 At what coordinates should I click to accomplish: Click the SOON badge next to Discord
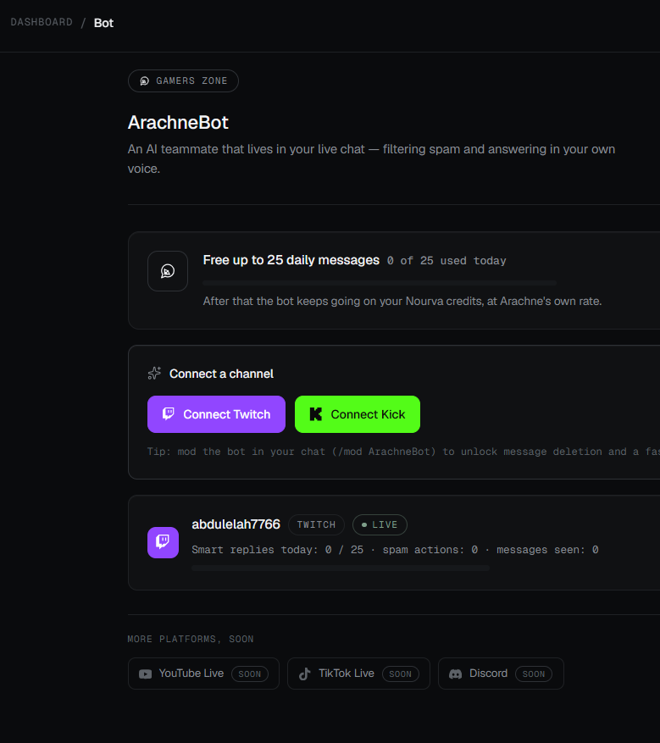[534, 674]
